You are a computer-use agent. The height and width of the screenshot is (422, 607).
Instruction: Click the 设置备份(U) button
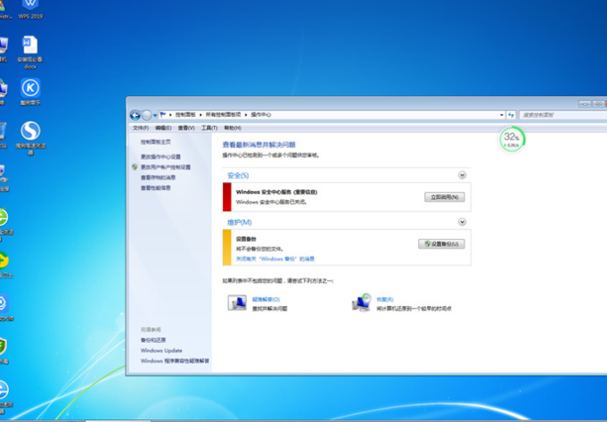[441, 244]
